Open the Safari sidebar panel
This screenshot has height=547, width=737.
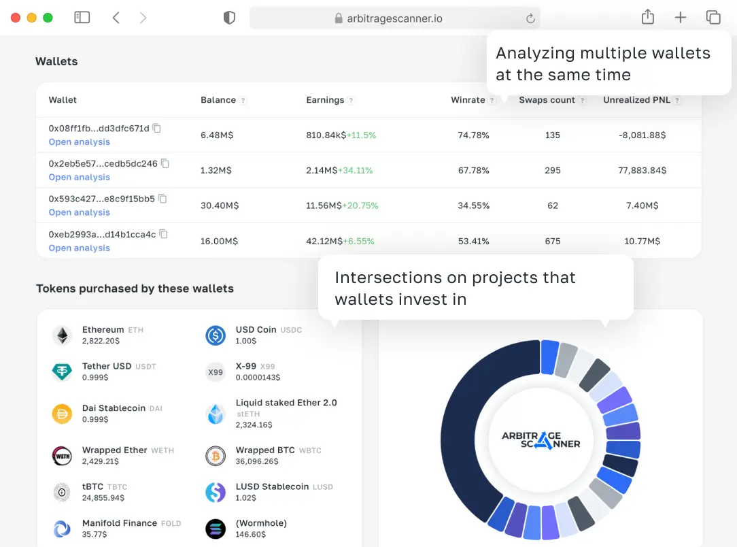tap(82, 18)
